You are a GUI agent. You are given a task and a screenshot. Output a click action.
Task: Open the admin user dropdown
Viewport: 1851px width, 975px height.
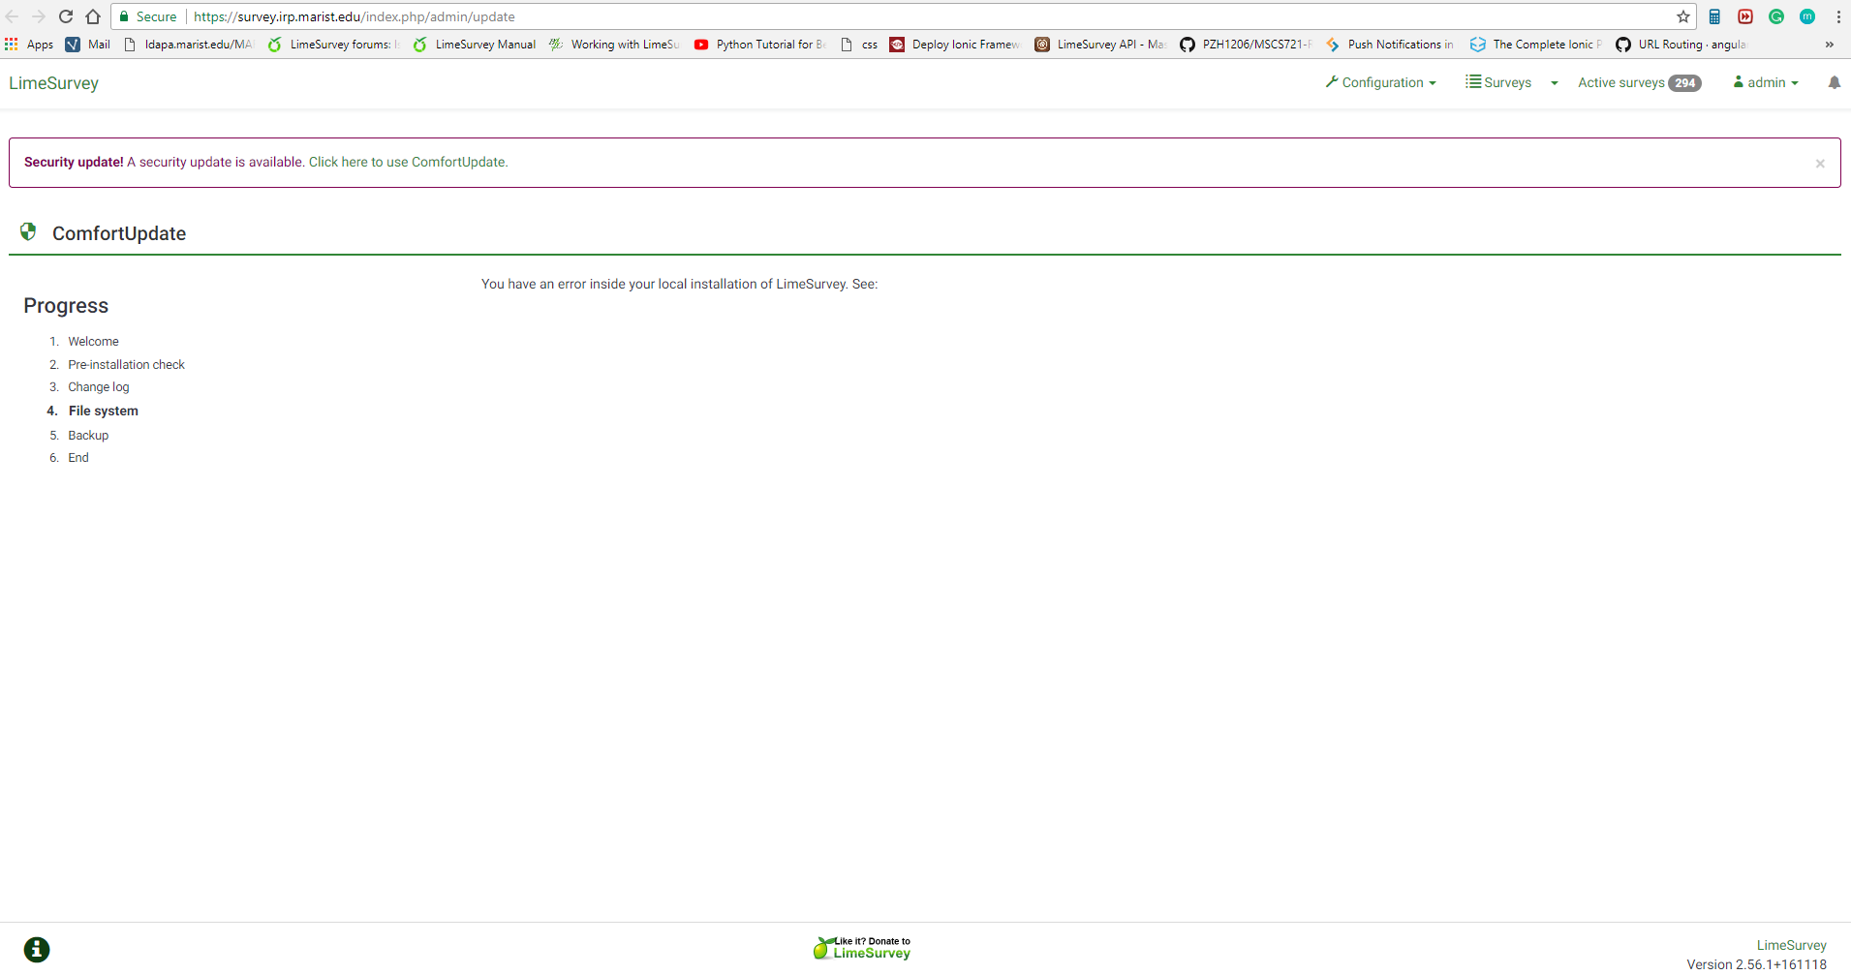click(1766, 82)
